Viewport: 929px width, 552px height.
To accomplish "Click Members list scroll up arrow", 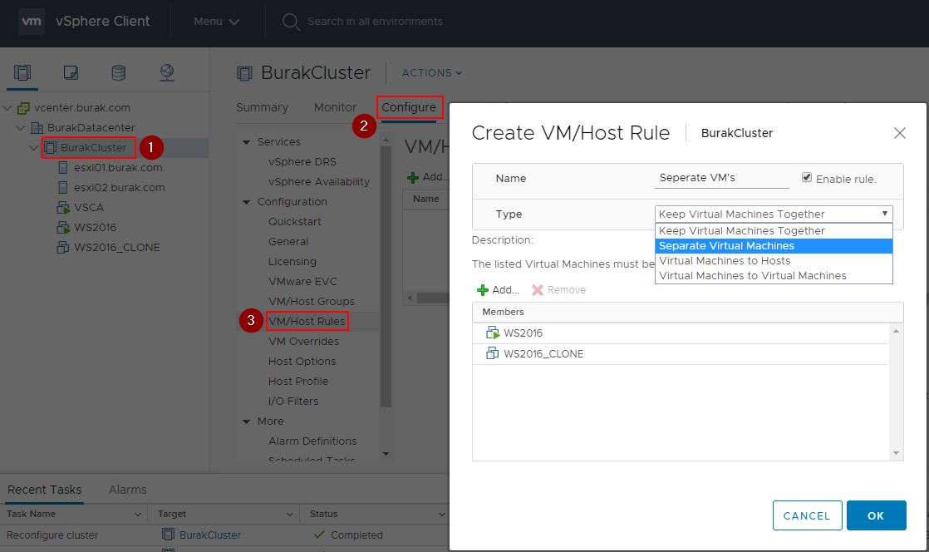I will point(896,331).
